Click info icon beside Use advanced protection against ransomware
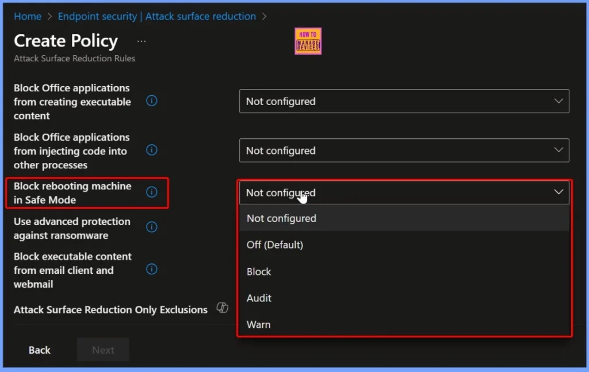Viewport: 589px width, 372px height. 151,227
